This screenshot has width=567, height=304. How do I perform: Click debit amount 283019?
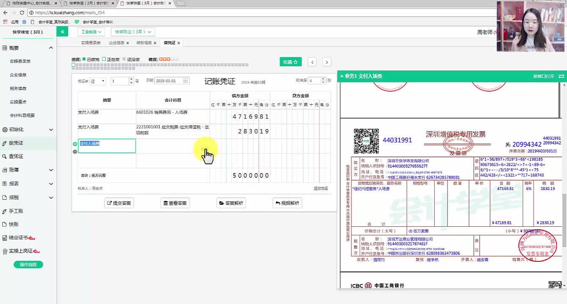pos(240,131)
